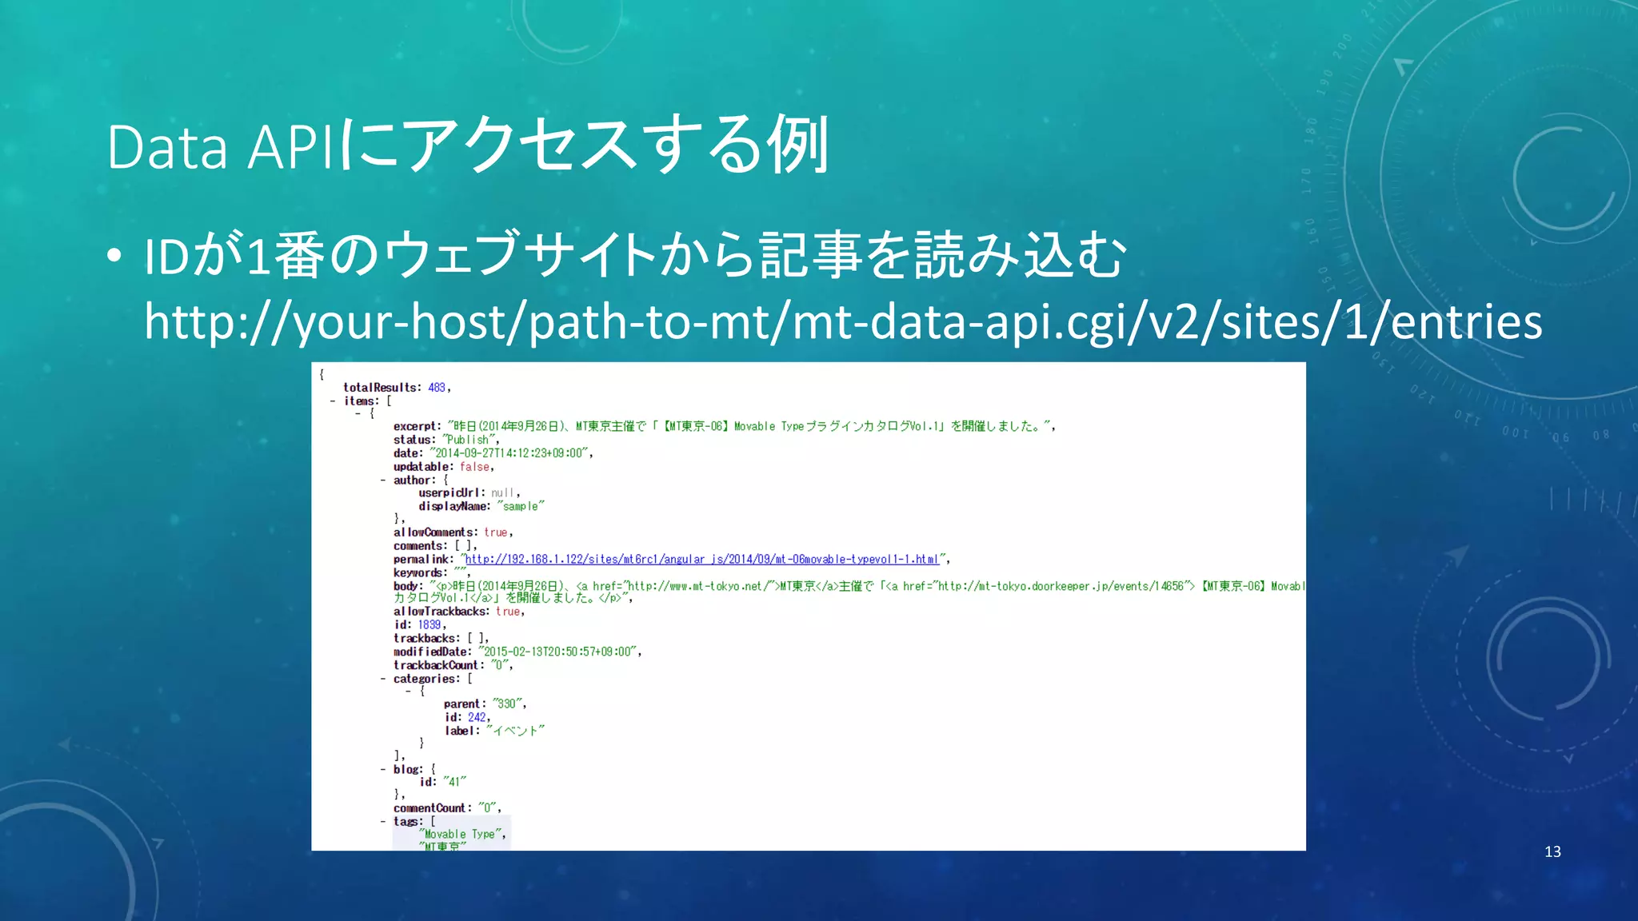
Task: Select the modifiedDate value 2015-02-13T20:50:57+09:00
Action: (558, 652)
